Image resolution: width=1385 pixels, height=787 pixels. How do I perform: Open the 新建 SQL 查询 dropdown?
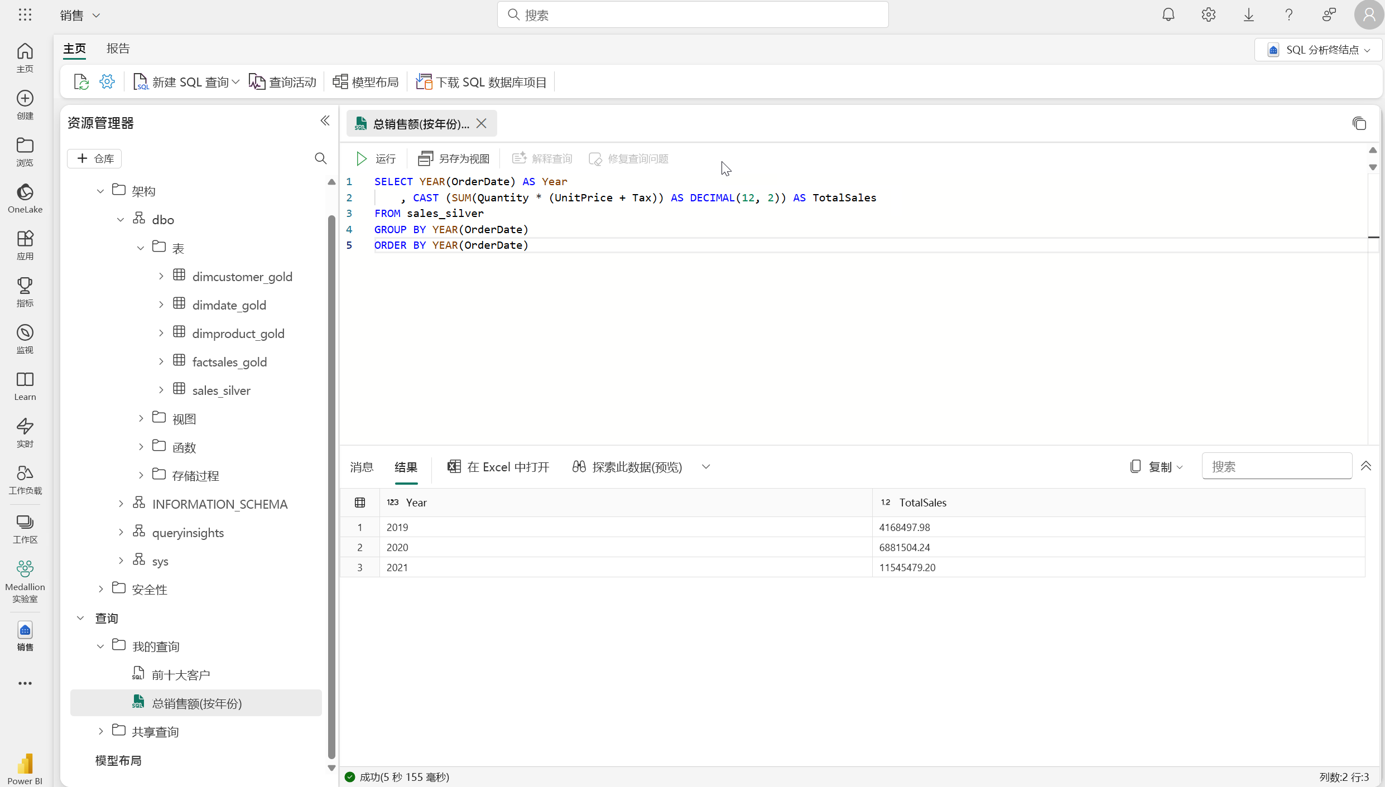coord(236,82)
